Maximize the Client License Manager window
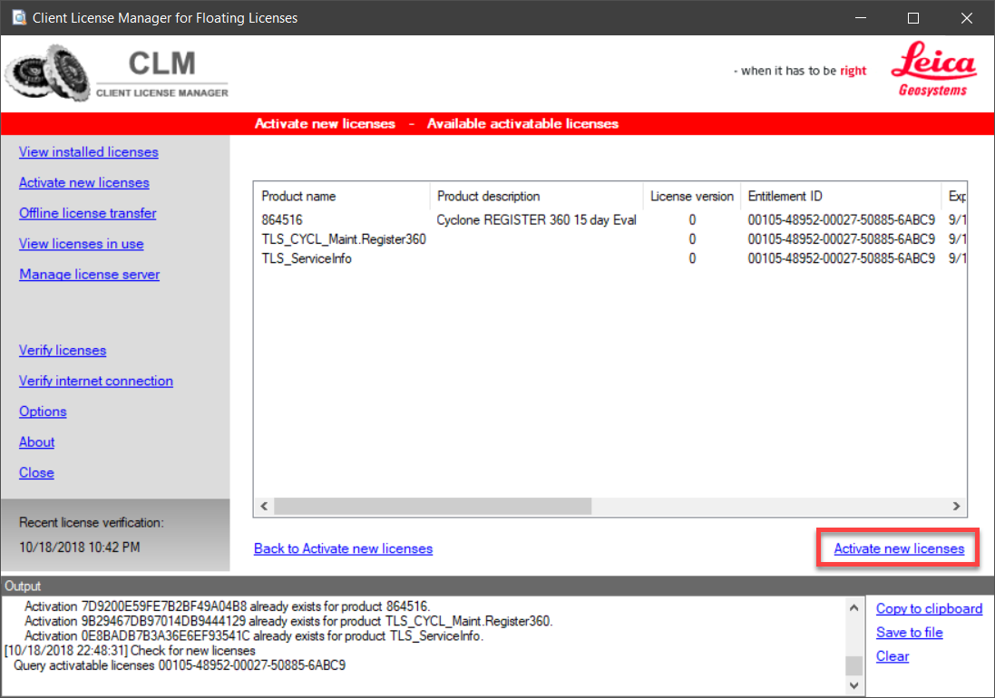Screen dimensions: 995x698 (913, 18)
